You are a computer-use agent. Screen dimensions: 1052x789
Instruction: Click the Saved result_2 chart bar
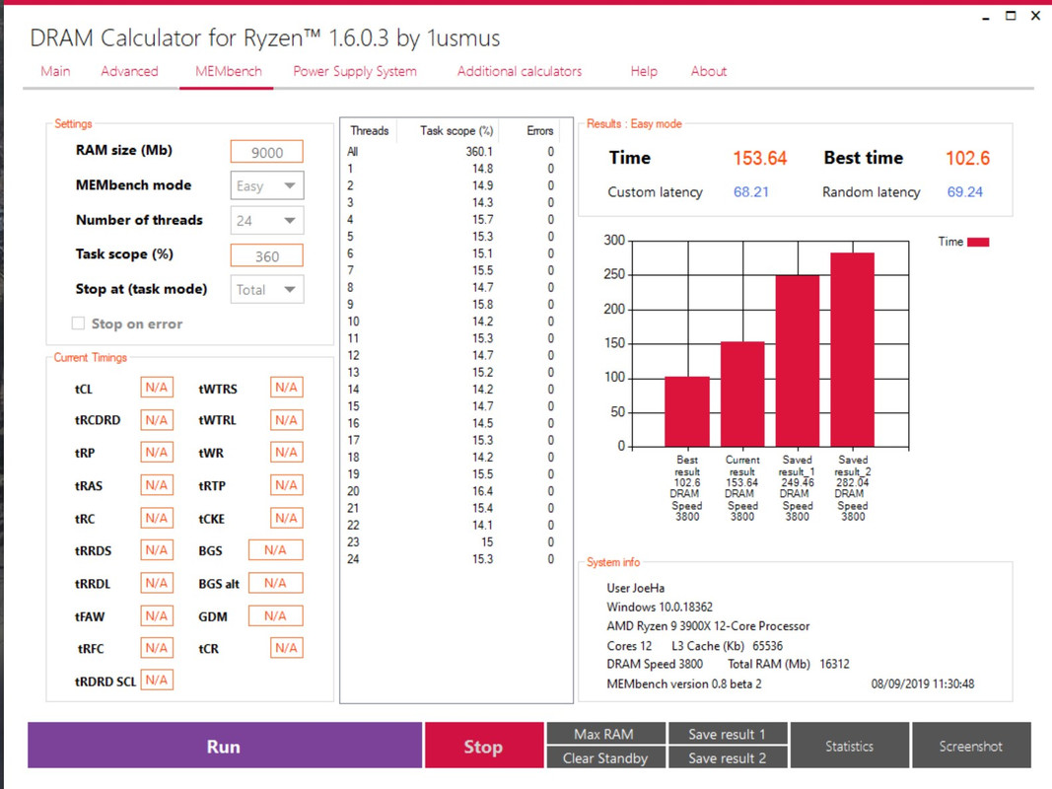click(x=853, y=349)
